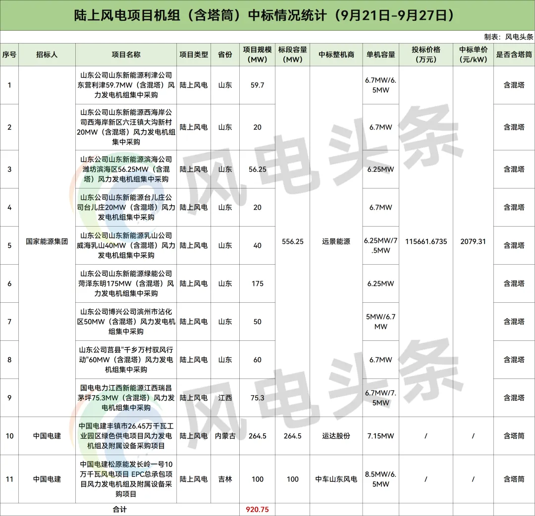The width and height of the screenshot is (535, 516).
Task: Select the 丰镇市26.45万千瓦 project name cell
Action: pos(126,436)
